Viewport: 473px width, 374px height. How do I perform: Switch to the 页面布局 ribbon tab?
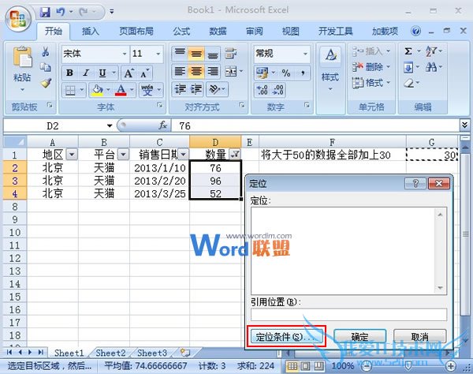[136, 31]
